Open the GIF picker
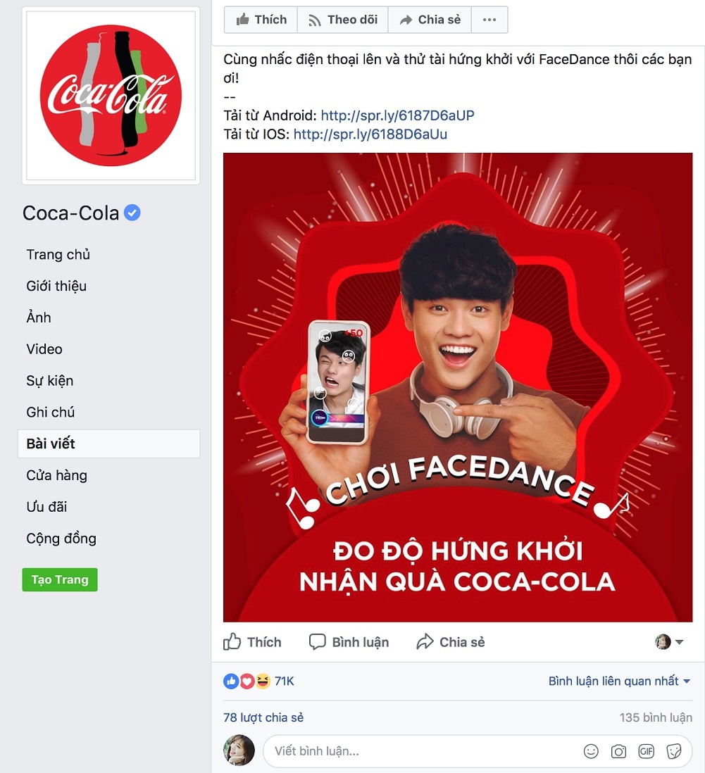705x773 pixels. [x=646, y=751]
